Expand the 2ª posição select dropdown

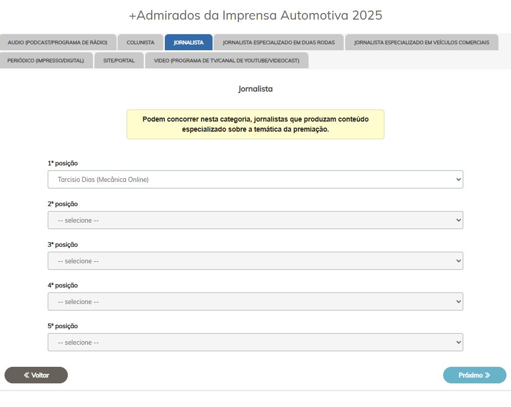(255, 220)
